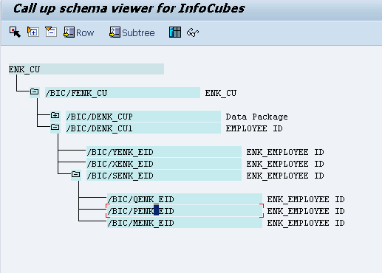This screenshot has width=382, height=273.
Task: Click the Row button
Action: [79, 32]
